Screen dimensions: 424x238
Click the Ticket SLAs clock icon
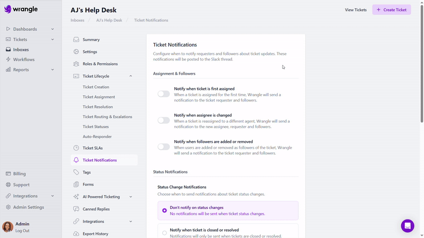point(76,148)
